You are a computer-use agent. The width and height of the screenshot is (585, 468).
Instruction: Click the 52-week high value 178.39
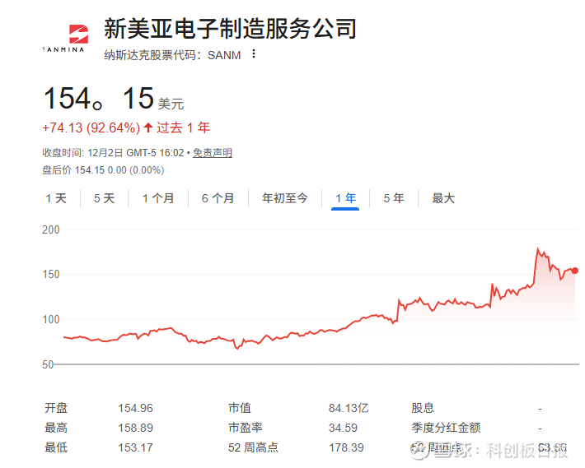(346, 448)
